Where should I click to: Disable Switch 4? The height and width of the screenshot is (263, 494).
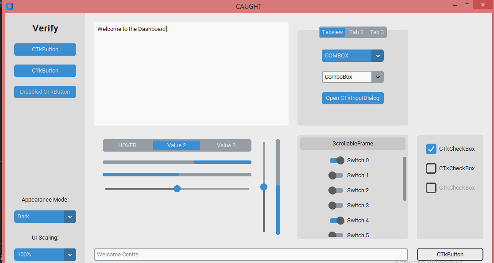pyautogui.click(x=336, y=220)
